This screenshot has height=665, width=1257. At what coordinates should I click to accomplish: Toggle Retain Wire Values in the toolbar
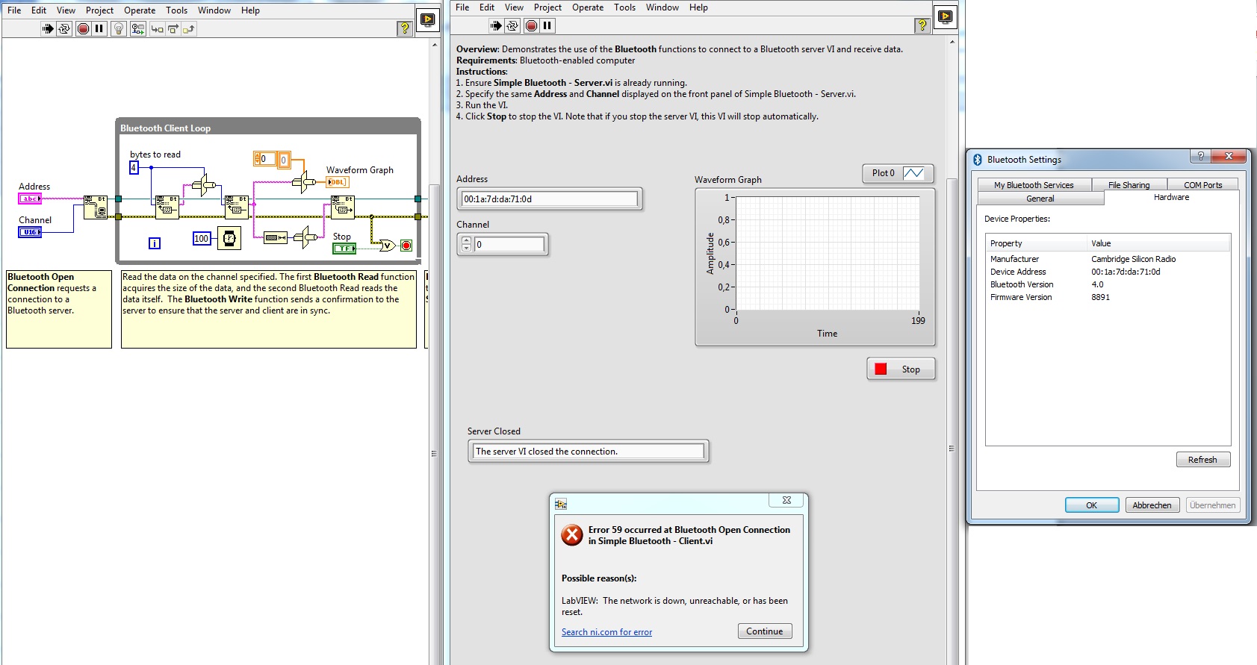[138, 29]
